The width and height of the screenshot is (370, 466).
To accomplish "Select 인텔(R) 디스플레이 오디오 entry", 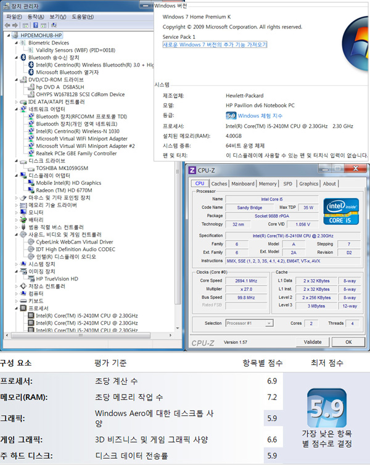I will click(66, 257).
